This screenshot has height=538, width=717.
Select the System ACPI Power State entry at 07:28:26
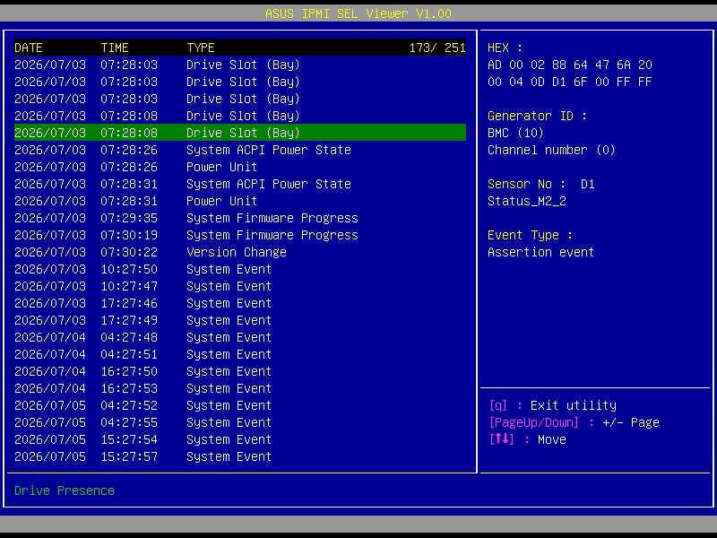point(240,150)
